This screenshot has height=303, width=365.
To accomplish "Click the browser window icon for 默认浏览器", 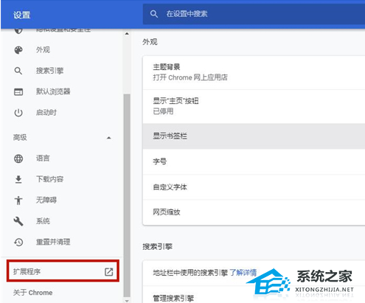I will tap(18, 92).
